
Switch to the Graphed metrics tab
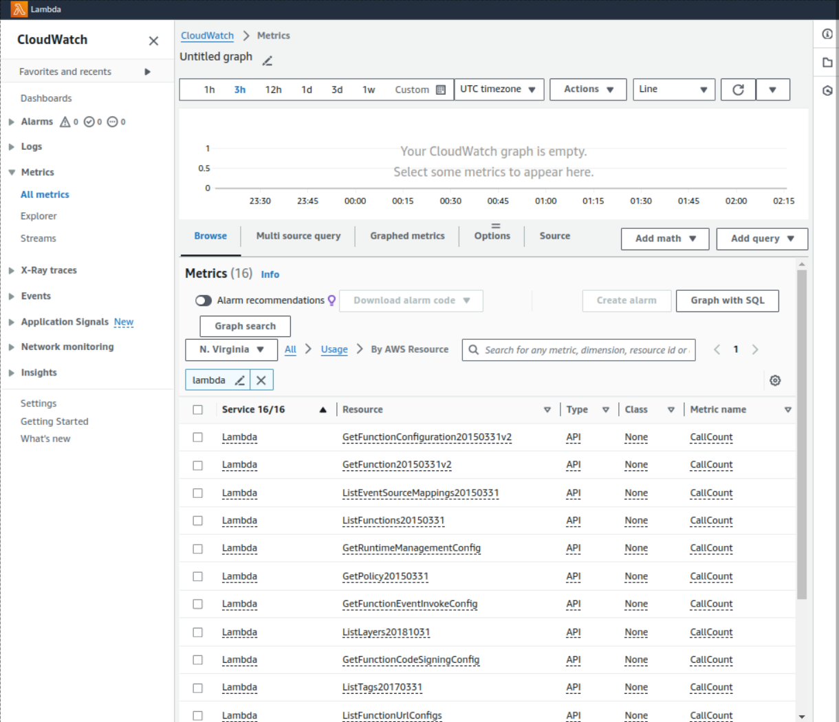pos(407,236)
